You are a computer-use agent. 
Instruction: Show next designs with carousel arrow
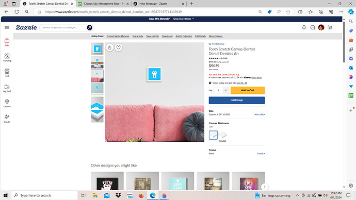click(264, 187)
